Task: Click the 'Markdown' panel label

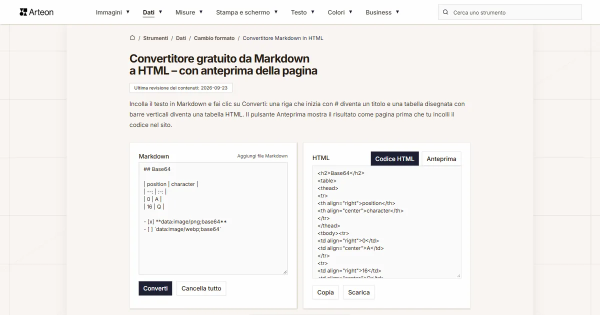Action: click(x=154, y=156)
